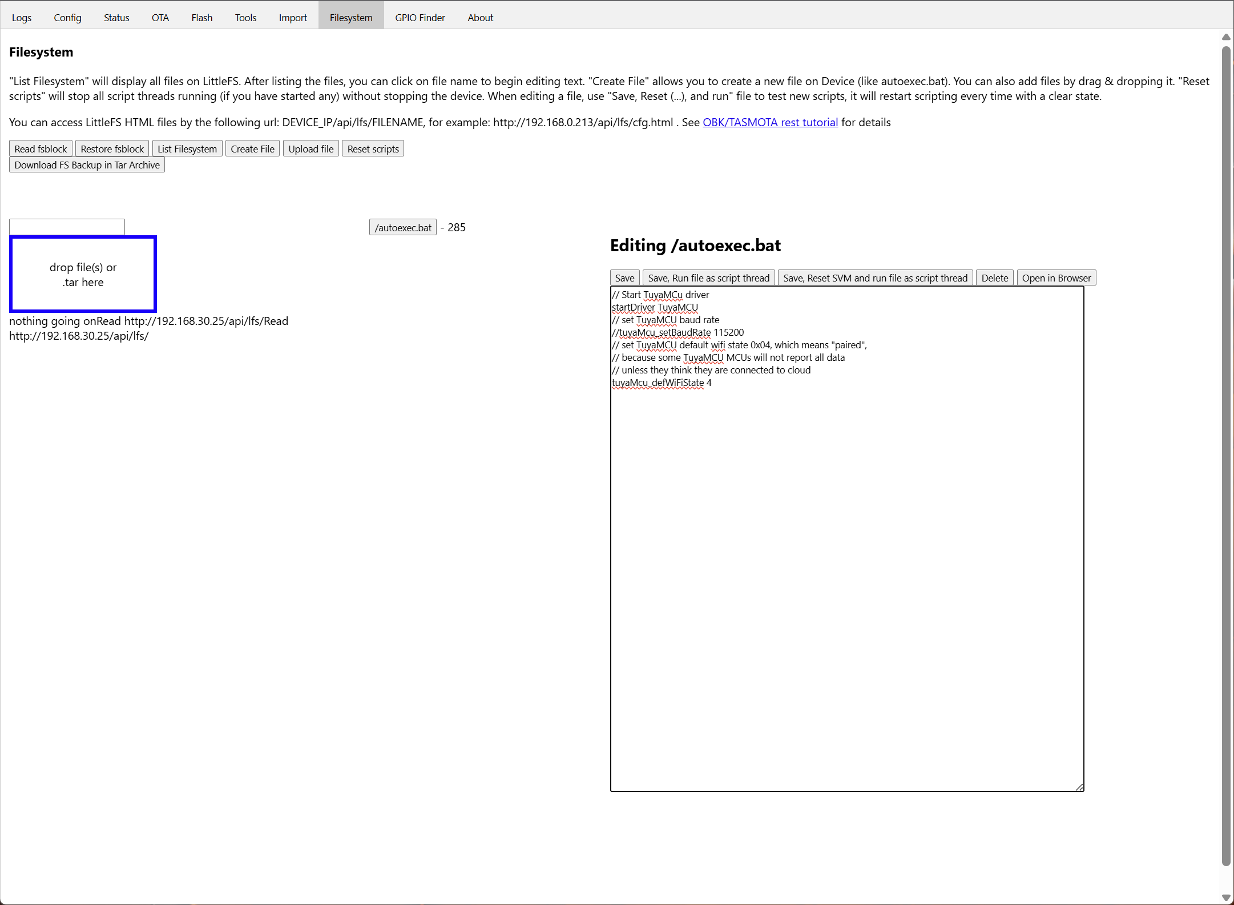Click Upload file button
The height and width of the screenshot is (905, 1234).
click(x=311, y=149)
